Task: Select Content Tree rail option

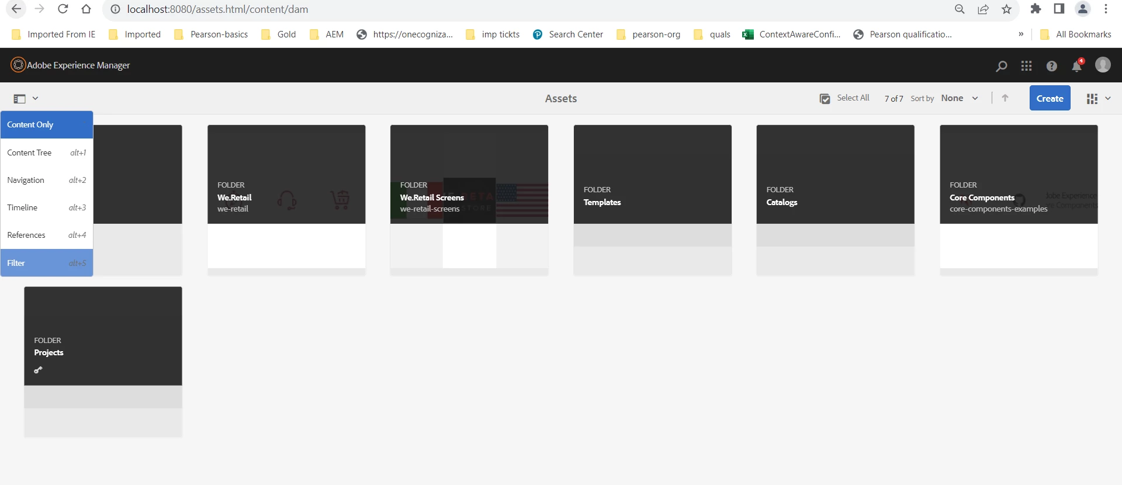Action: click(47, 153)
